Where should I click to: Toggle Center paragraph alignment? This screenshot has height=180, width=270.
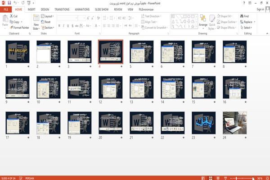pos(108,26)
